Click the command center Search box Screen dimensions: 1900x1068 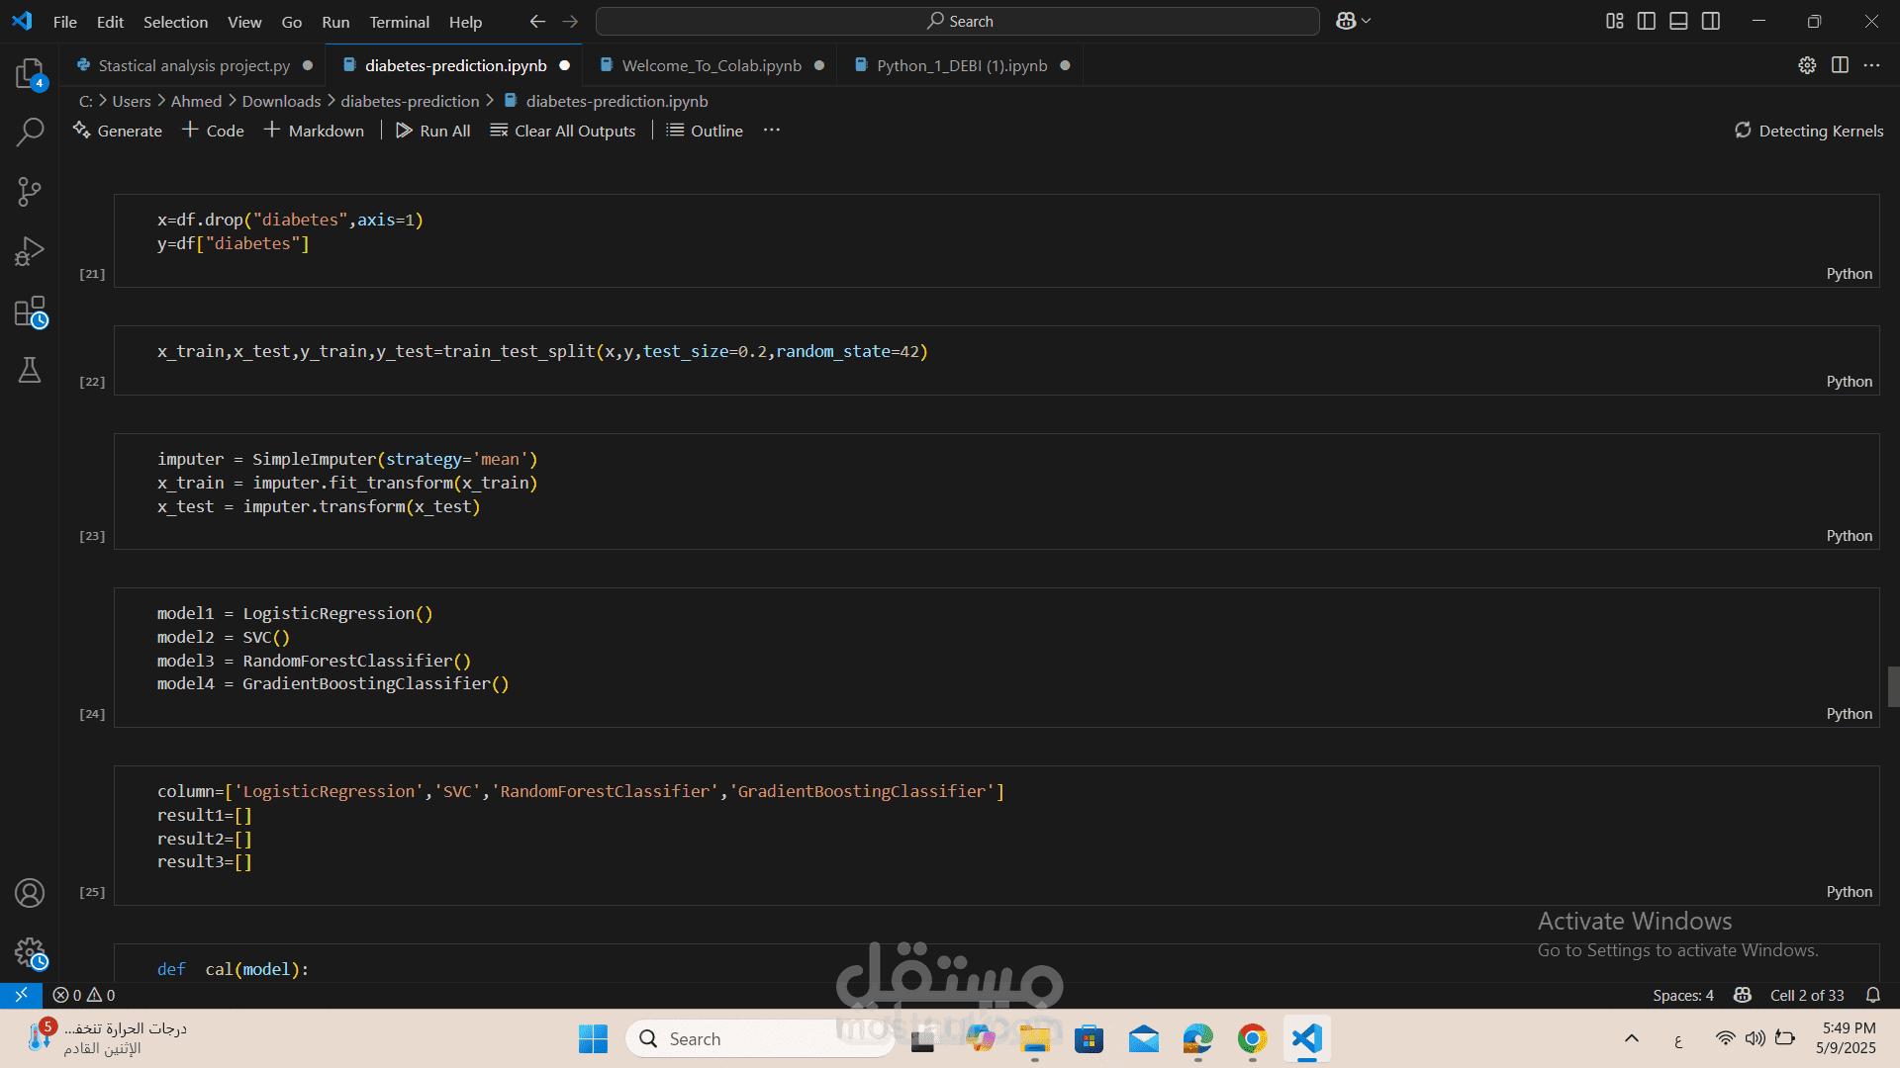coord(958,21)
